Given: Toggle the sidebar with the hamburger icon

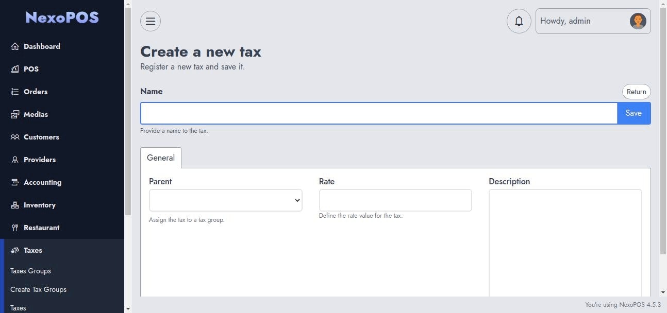Looking at the screenshot, I should point(151,21).
